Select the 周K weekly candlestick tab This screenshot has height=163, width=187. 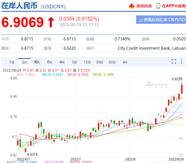pyautogui.click(x=37, y=62)
